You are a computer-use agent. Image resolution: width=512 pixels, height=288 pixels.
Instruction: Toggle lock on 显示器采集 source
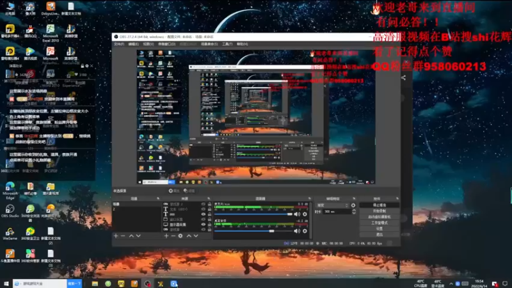209,225
